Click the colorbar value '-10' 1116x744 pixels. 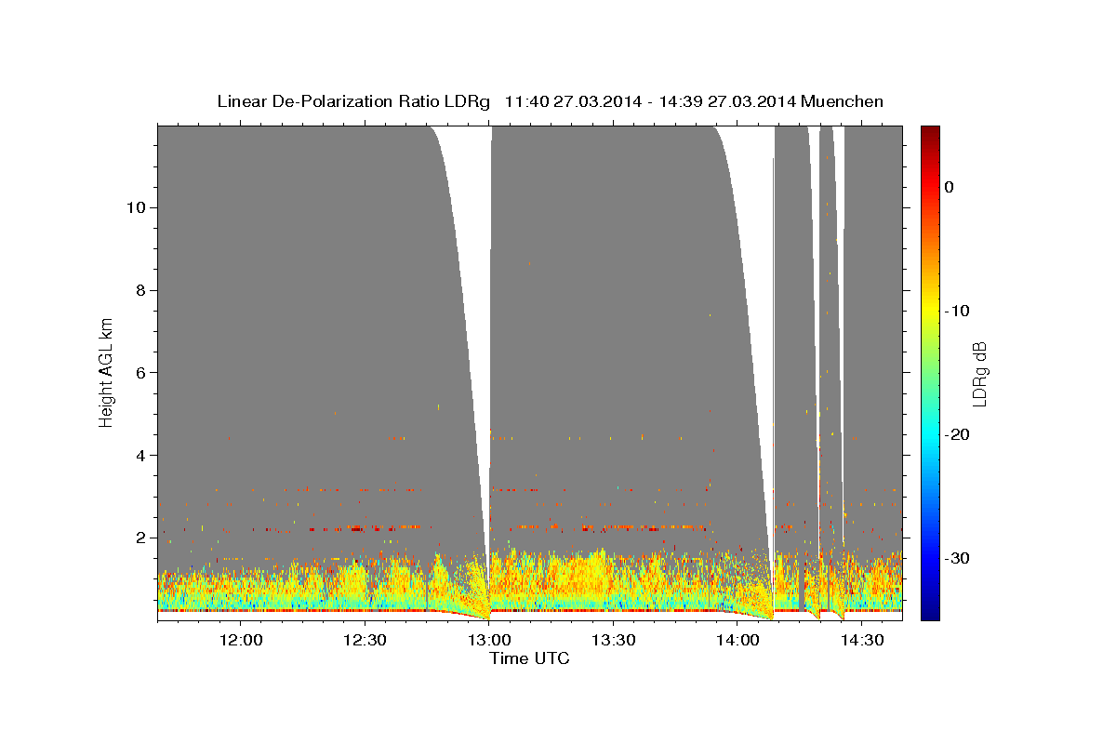click(x=959, y=311)
